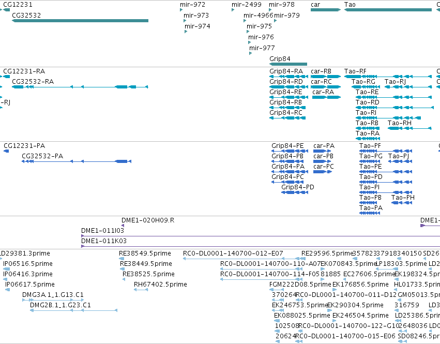The image size is (440, 344).
Task: Select clone DME1-020H09.R
Action: click(123, 226)
